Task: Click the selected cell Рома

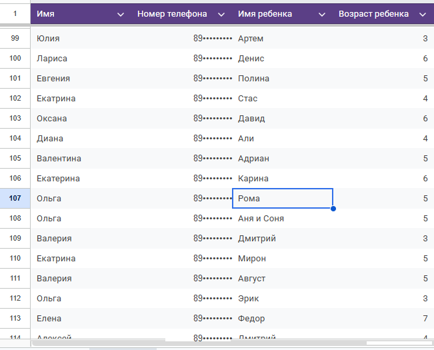Action: pyautogui.click(x=283, y=199)
